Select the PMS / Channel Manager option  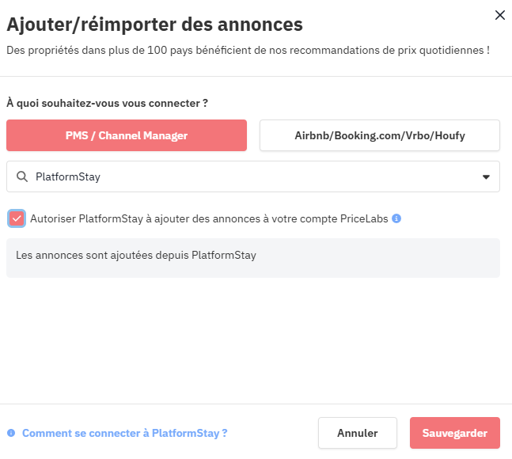click(x=127, y=135)
